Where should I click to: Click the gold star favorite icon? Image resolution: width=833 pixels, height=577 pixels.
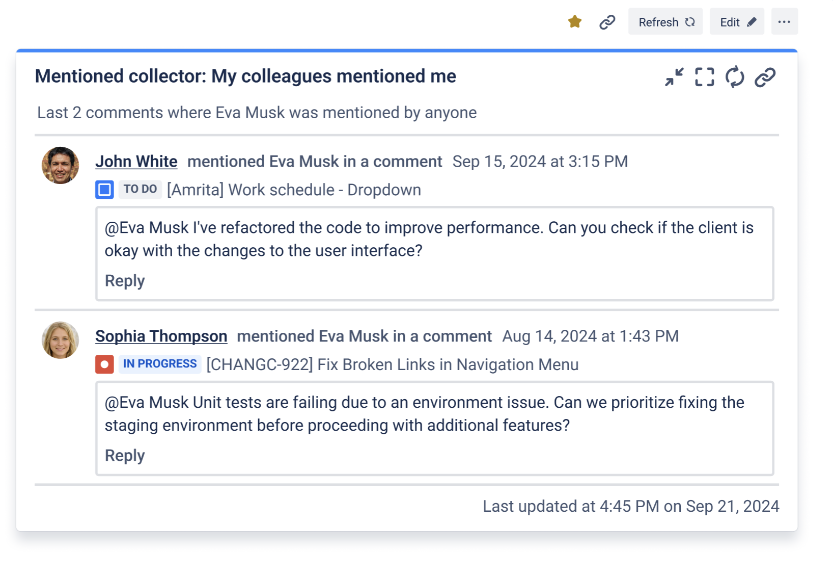[x=575, y=21]
